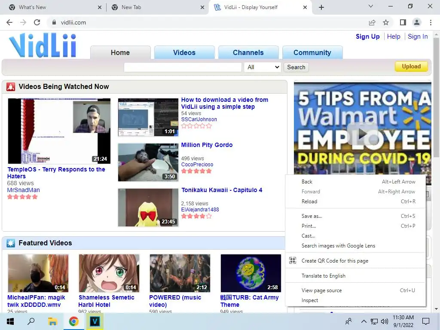
Task: Select Back in the context menu
Action: click(355, 182)
